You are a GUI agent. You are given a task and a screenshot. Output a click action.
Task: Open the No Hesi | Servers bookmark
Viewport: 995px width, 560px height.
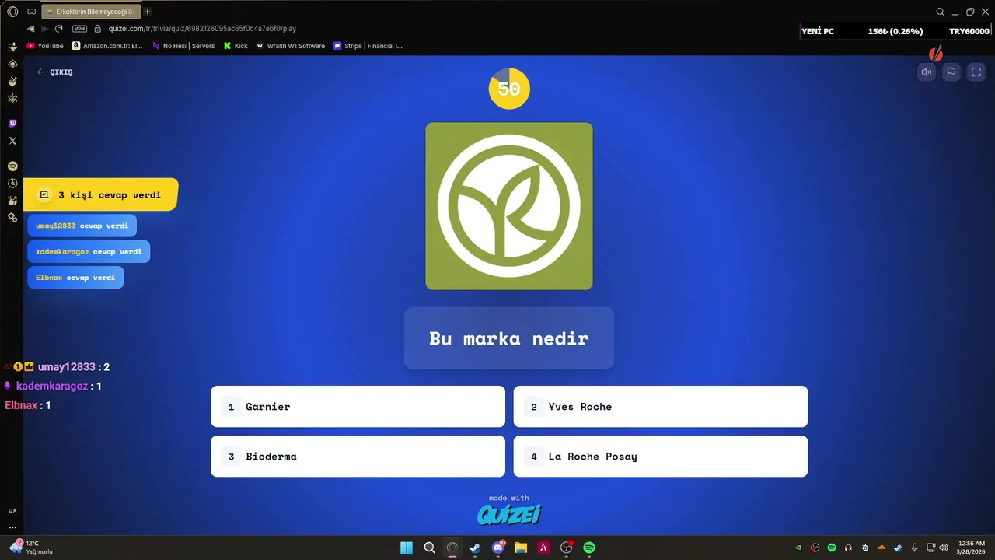183,46
